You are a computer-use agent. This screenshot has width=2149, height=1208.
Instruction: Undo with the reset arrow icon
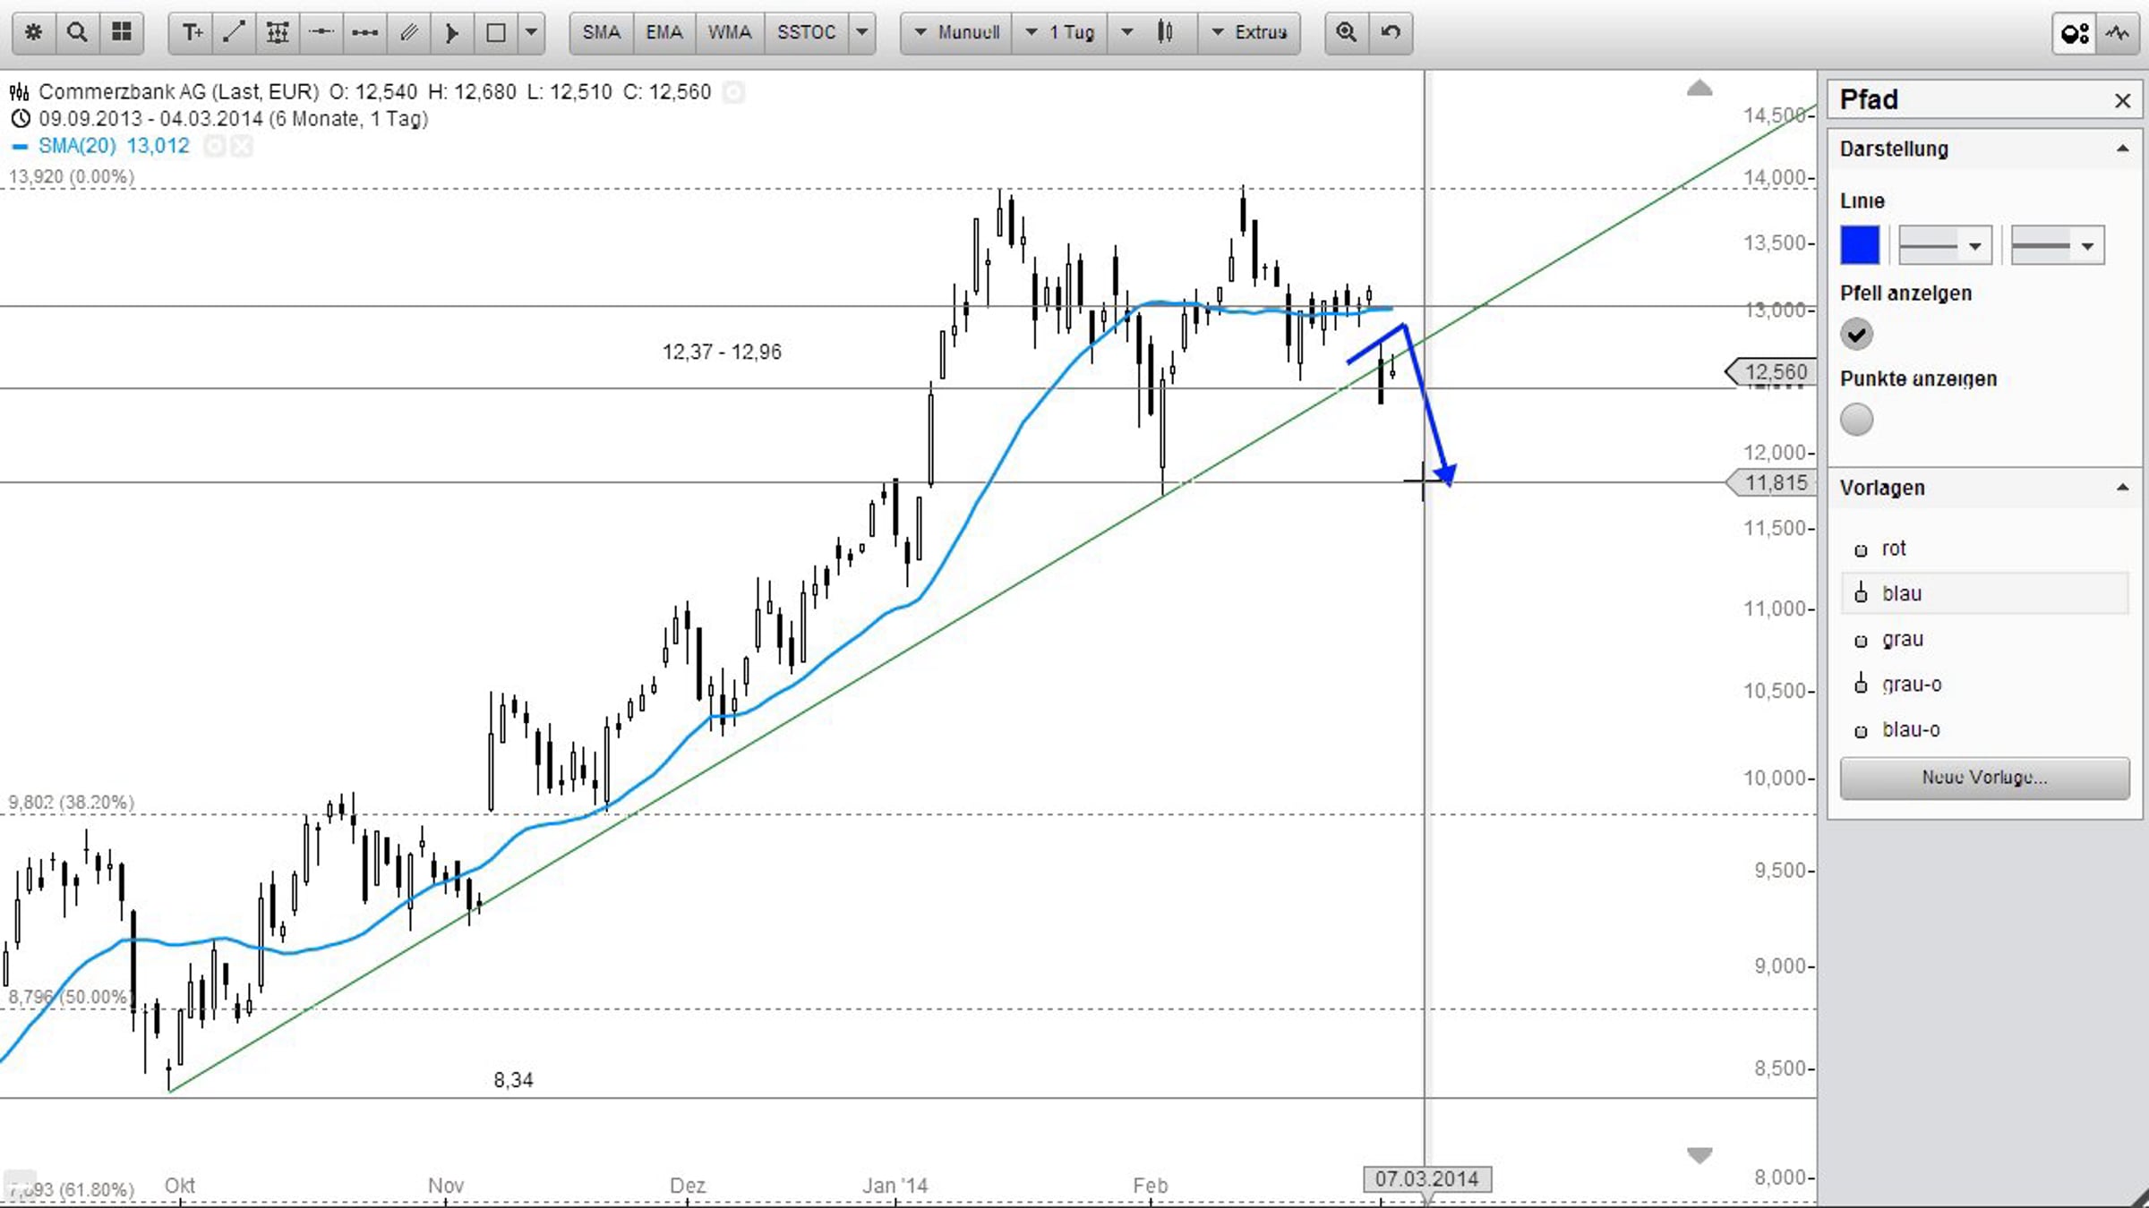pyautogui.click(x=1391, y=32)
